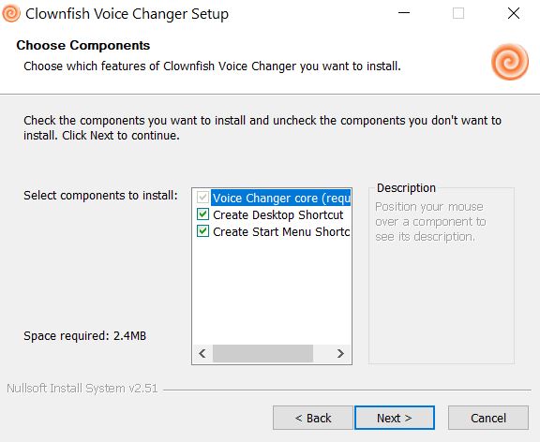Click the horizontal scrollbar thumb in components list
Image resolution: width=540 pixels, height=442 pixels.
tap(262, 354)
